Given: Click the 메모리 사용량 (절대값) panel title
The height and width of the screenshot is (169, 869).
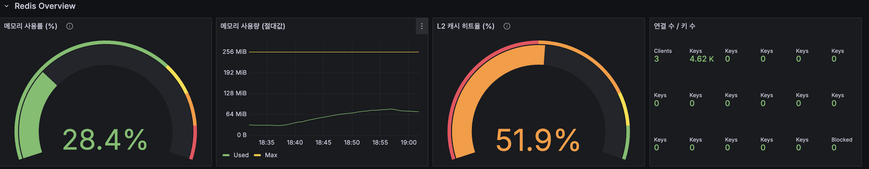Looking at the screenshot, I should point(253,26).
